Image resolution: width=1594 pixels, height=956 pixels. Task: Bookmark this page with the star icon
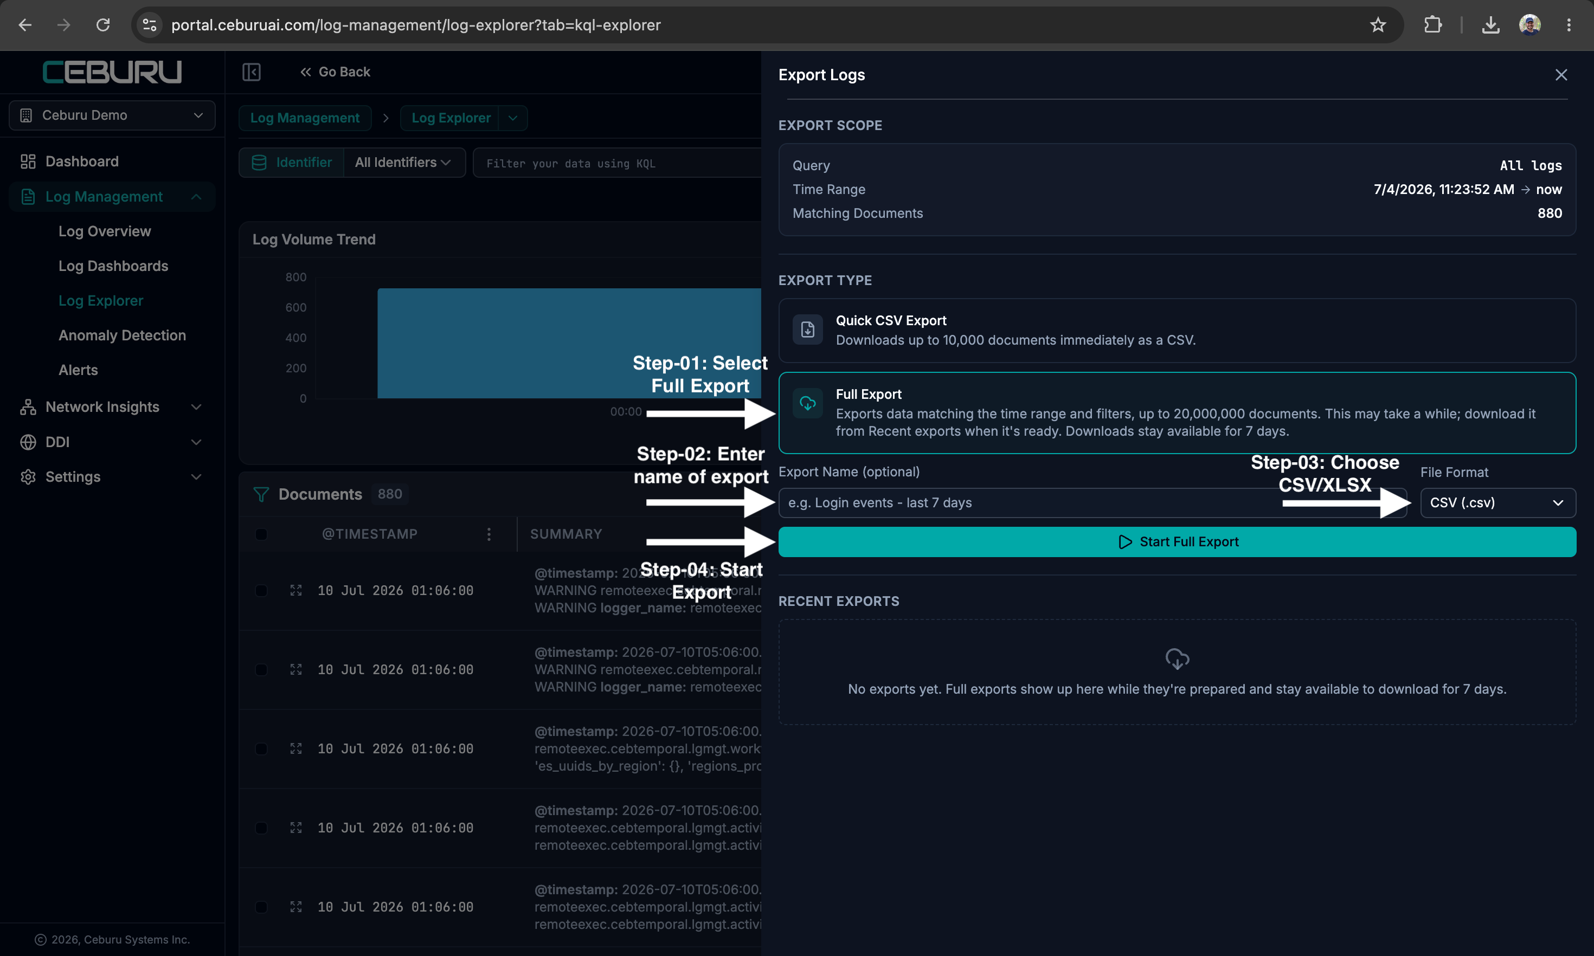click(x=1378, y=25)
